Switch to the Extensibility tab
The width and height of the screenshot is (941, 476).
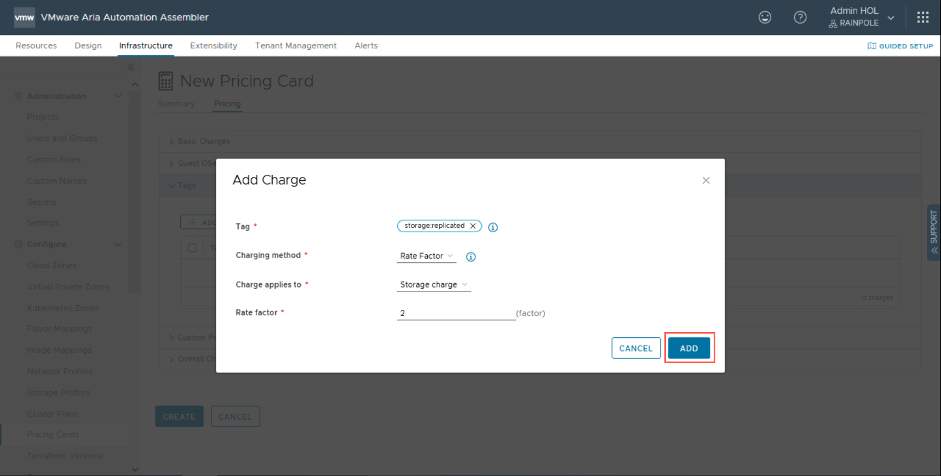214,45
